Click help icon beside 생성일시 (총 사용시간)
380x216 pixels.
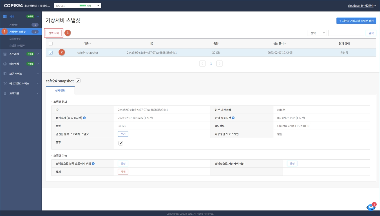click(84, 118)
